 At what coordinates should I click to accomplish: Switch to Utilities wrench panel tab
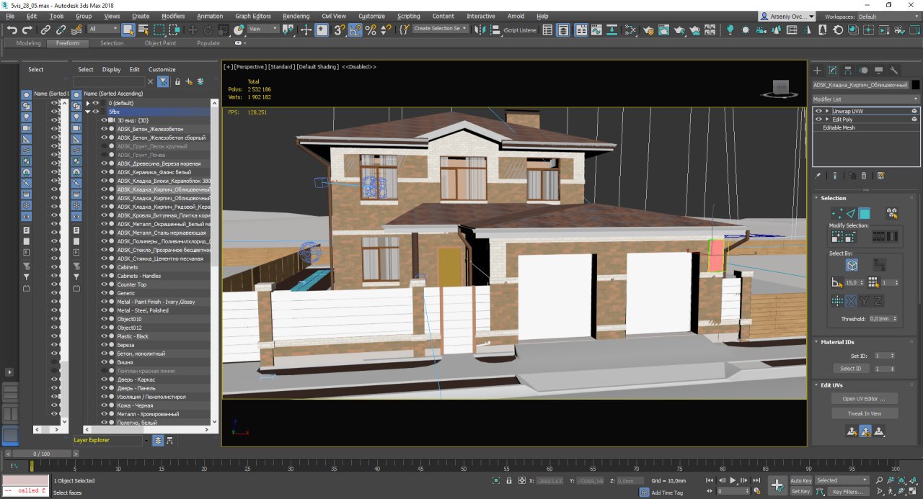[x=894, y=70]
